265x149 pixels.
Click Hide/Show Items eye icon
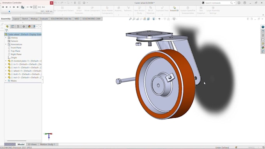[159, 19]
